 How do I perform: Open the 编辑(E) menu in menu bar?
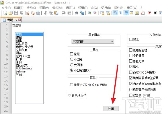[19, 8]
